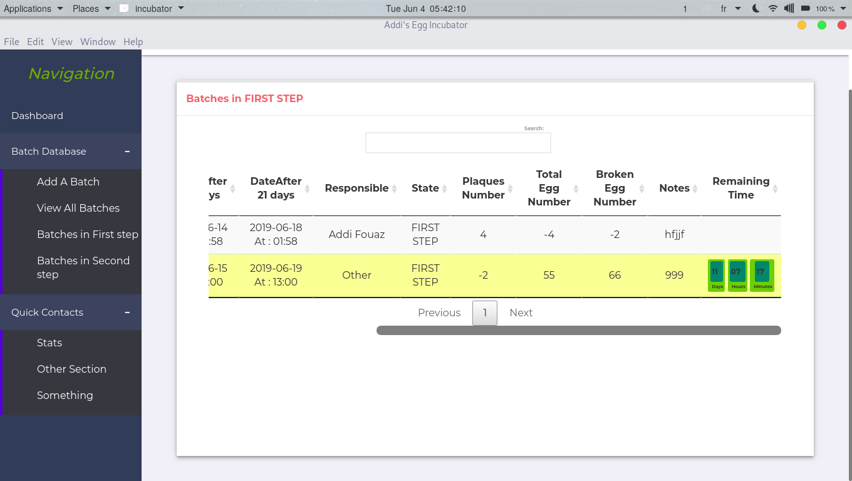This screenshot has width=852, height=481.
Task: Sort table by State column arrows
Action: [x=444, y=189]
